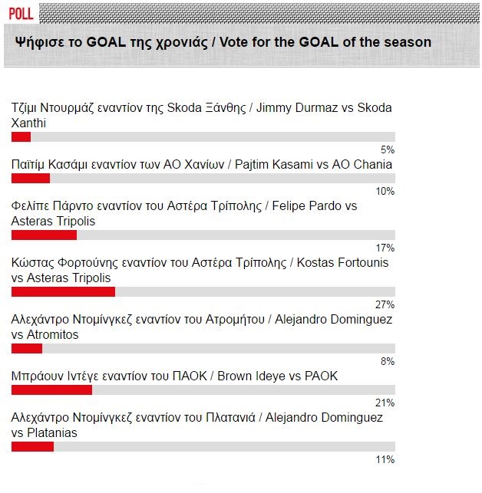The height and width of the screenshot is (493, 482).
Task: Select the Felipe Pardo vs Asteras Tripolis option
Action: (183, 213)
